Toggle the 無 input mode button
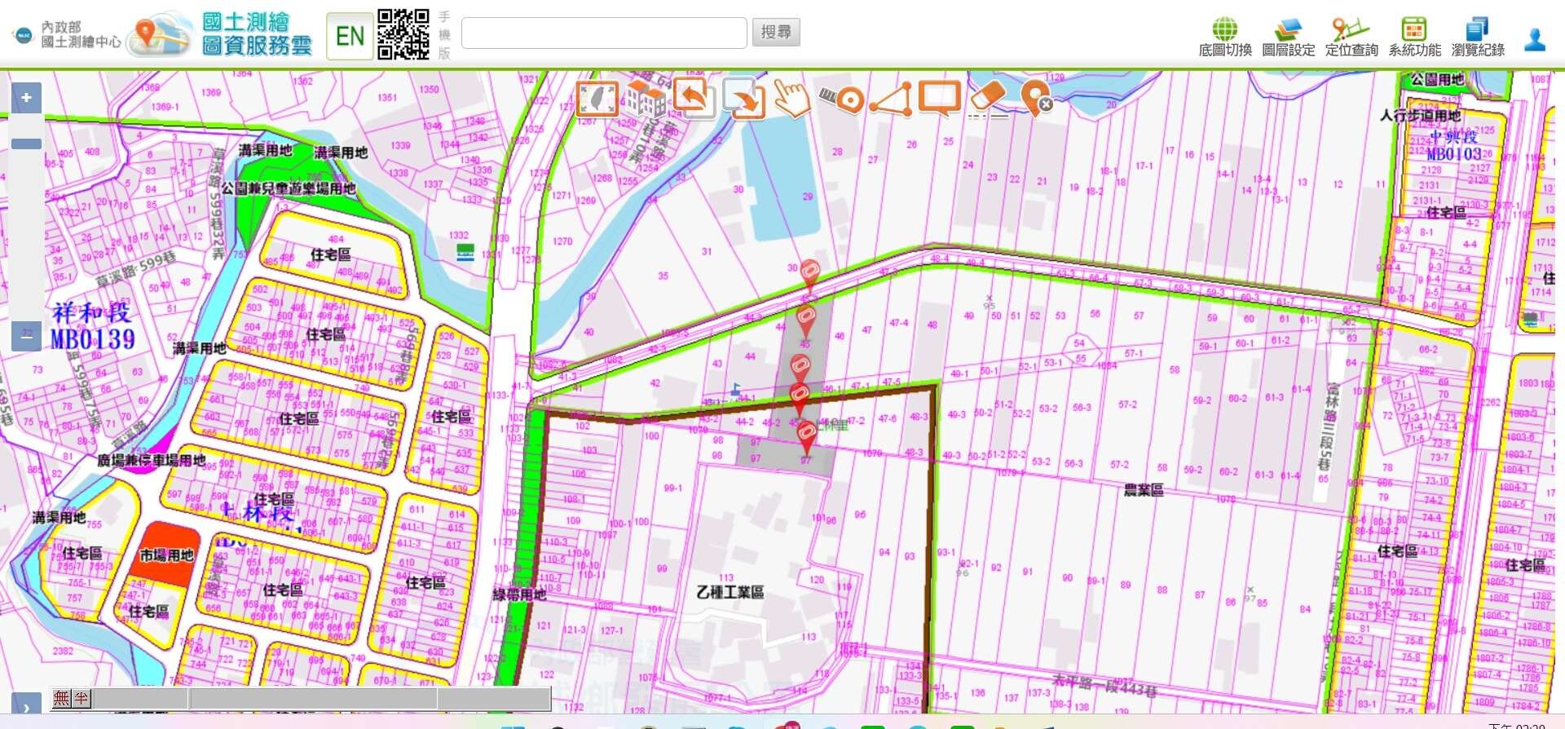 coord(61,698)
